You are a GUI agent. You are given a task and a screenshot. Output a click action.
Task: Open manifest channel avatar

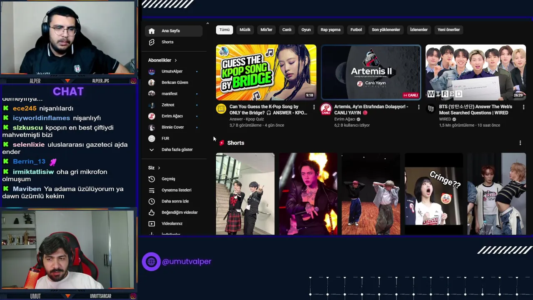coord(152,94)
